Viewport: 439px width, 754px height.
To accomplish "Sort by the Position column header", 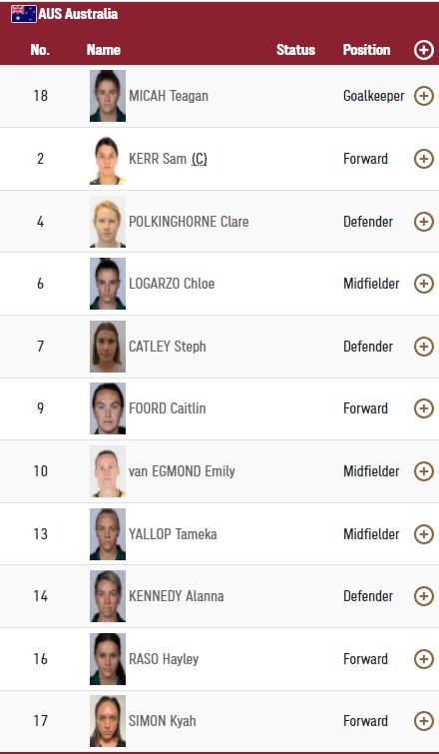I will [366, 50].
